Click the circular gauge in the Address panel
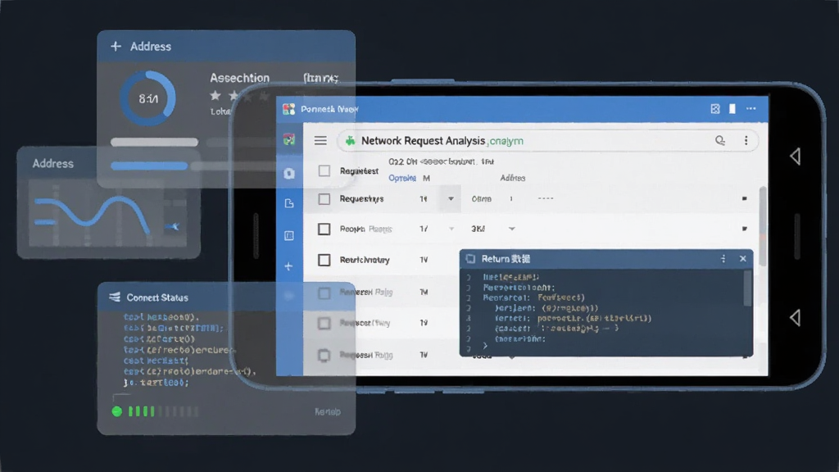This screenshot has height=472, width=839. pos(147,98)
